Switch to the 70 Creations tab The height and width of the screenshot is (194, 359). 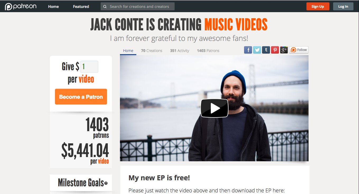pyautogui.click(x=152, y=51)
